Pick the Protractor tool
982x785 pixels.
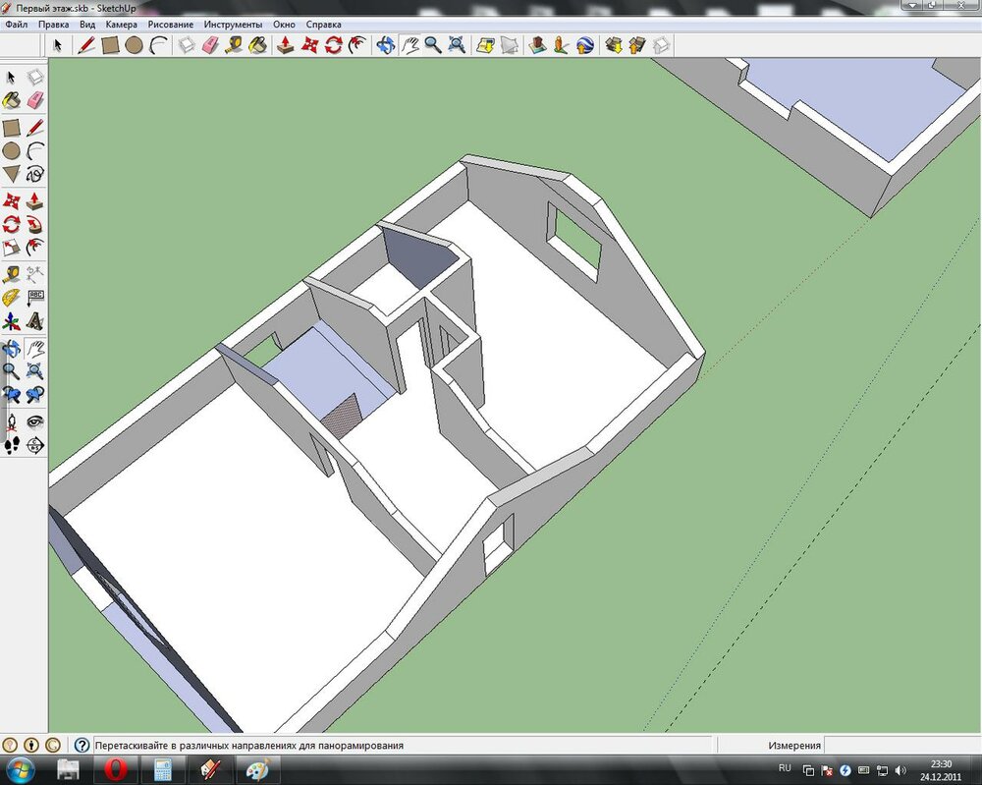11,297
